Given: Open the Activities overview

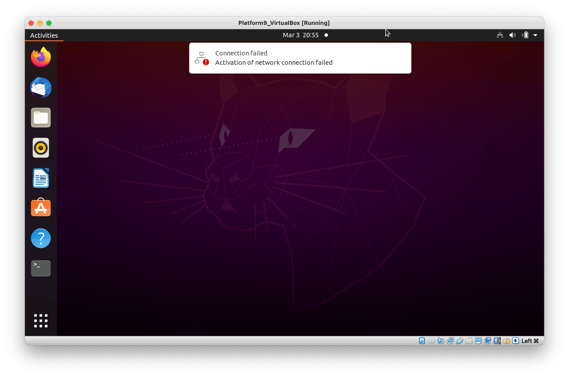Looking at the screenshot, I should (44, 35).
